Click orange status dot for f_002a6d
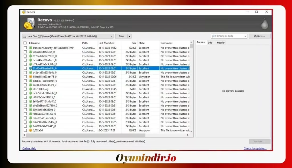This screenshot has height=168, width=292. pos(31,130)
